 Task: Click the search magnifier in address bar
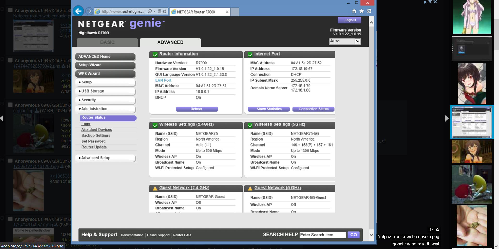point(150,11)
